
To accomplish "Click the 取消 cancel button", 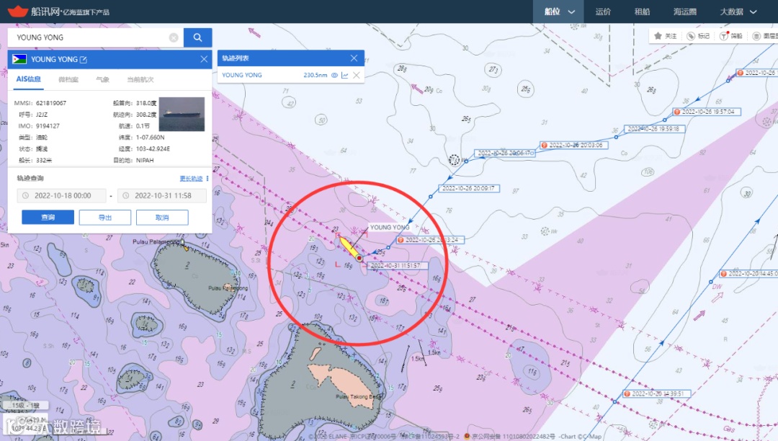I will (x=162, y=218).
